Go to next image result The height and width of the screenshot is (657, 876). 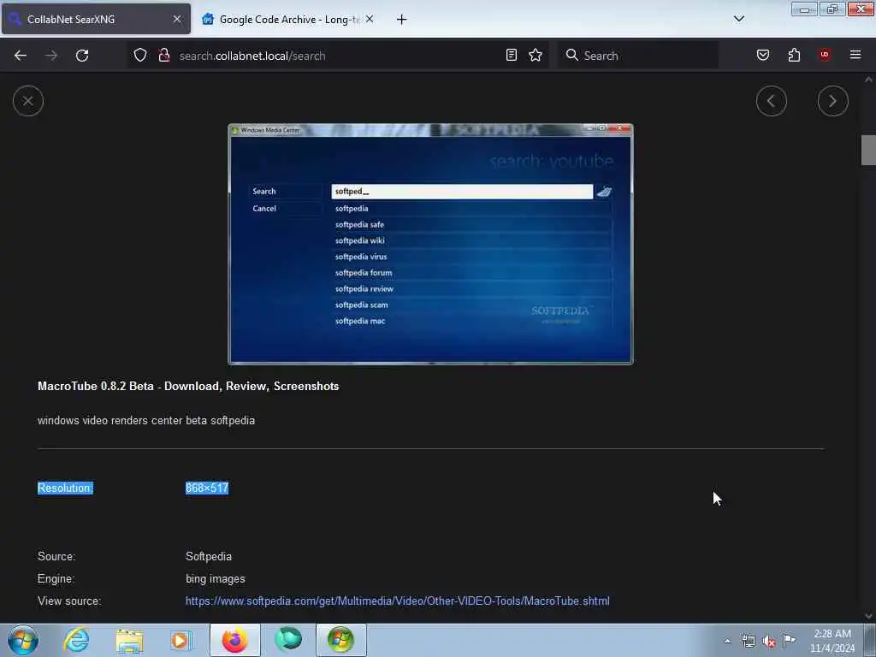tap(832, 101)
